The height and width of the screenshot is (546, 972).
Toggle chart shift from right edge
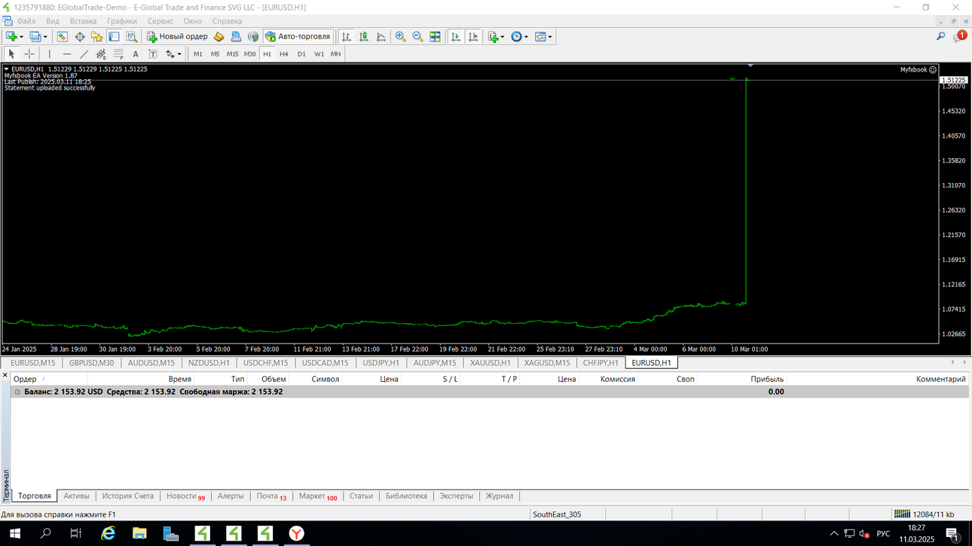pyautogui.click(x=473, y=36)
